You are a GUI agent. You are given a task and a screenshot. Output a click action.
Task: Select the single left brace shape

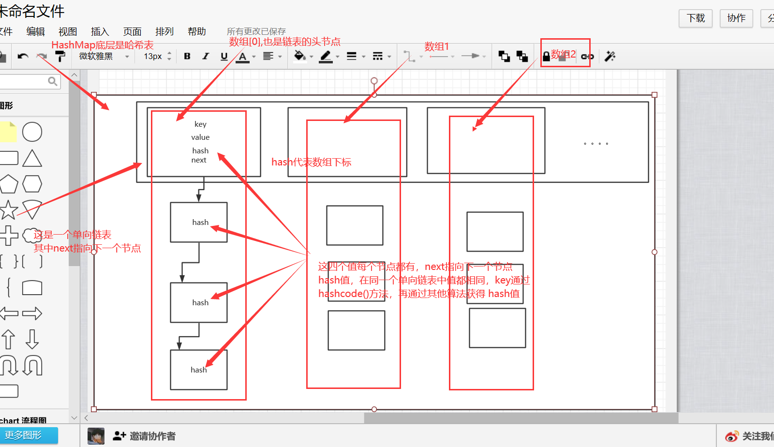pyautogui.click(x=8, y=287)
